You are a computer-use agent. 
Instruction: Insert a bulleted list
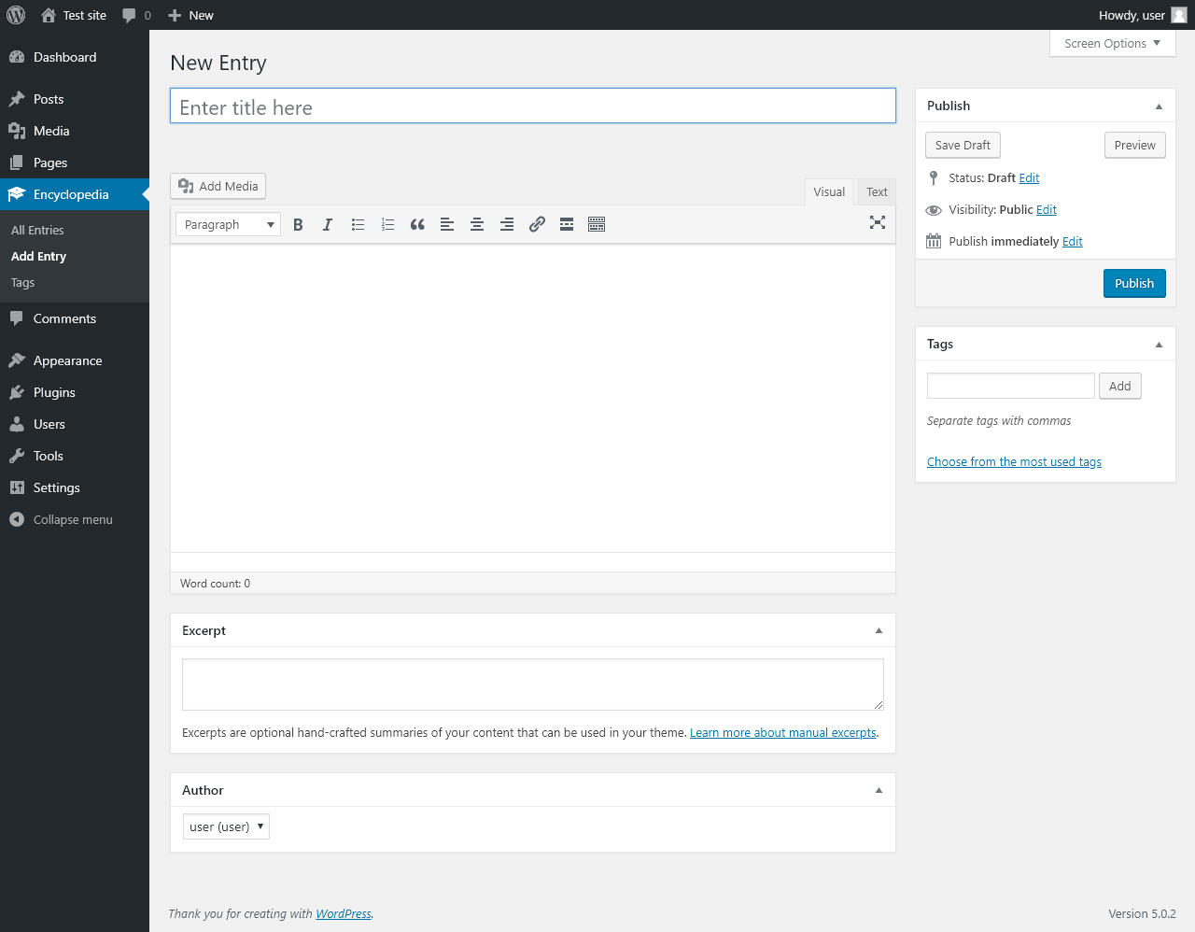[x=358, y=224]
